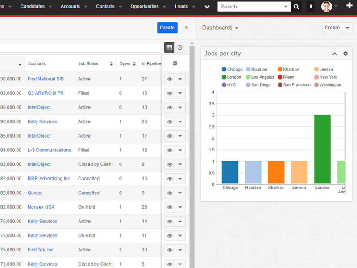Viewport: 357px width, 268px height.
Task: Click the blue Create button
Action: 167,28
